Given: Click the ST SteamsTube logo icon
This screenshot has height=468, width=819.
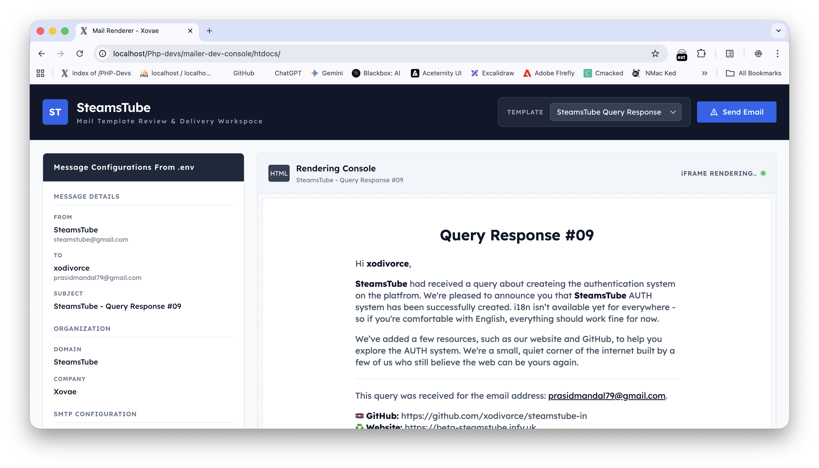Looking at the screenshot, I should pos(55,112).
